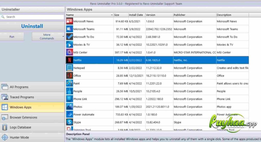Select the Microsoft News name text
The image size is (261, 142).
click(83, 21)
